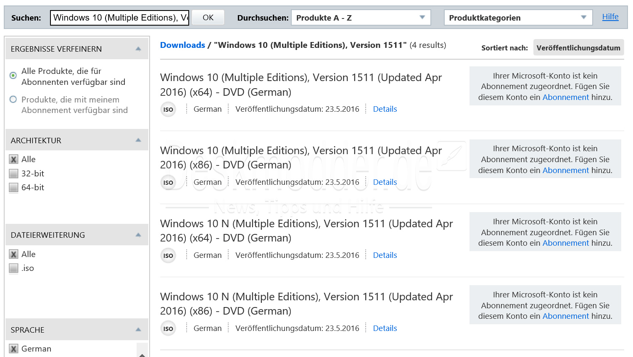Viewport: 633px width, 357px height.
Task: Click the ISO icon for Windows 10 x86 DVD
Action: (168, 183)
